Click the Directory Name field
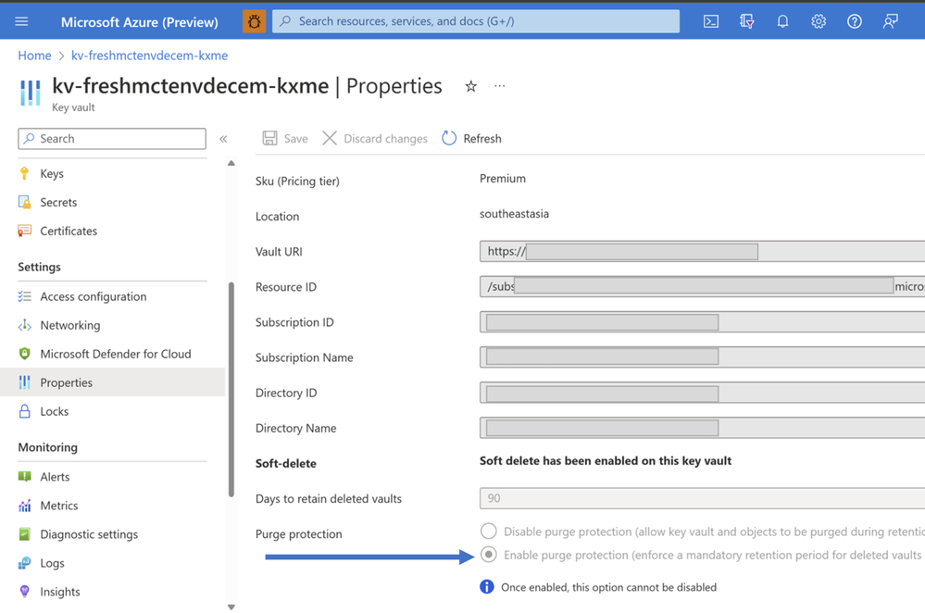 (702, 429)
